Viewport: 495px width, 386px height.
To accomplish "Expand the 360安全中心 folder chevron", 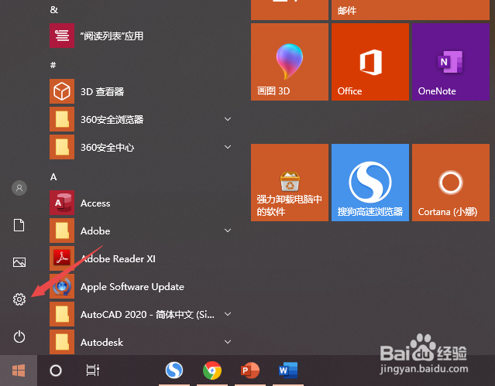I will (x=228, y=147).
